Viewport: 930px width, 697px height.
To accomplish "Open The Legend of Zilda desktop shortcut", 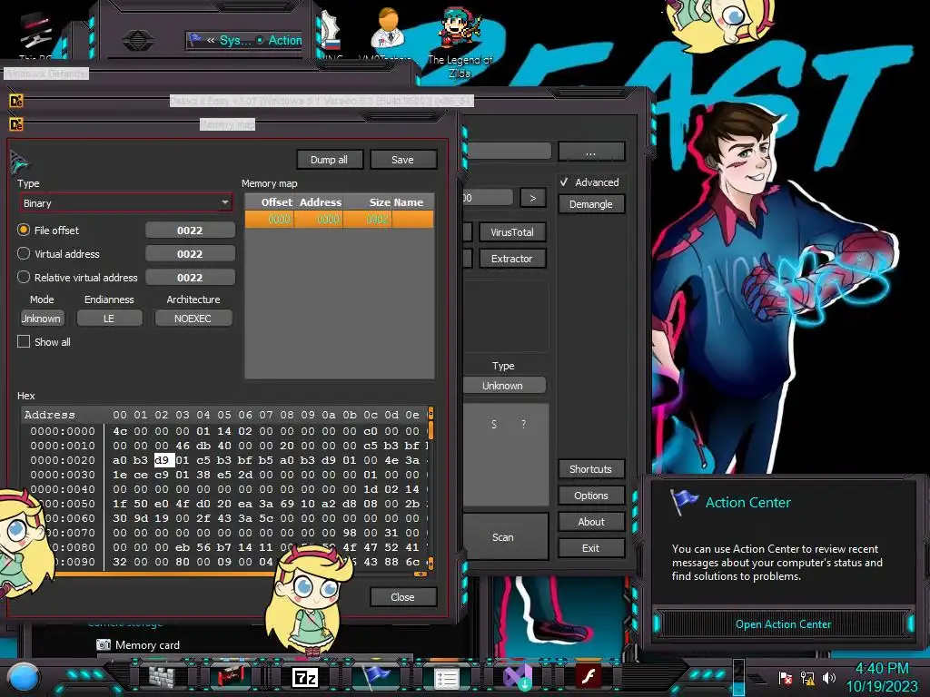I will pos(460,43).
